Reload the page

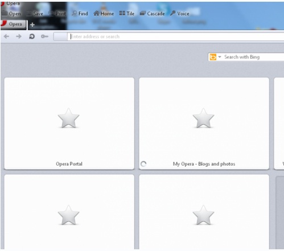[x=32, y=36]
